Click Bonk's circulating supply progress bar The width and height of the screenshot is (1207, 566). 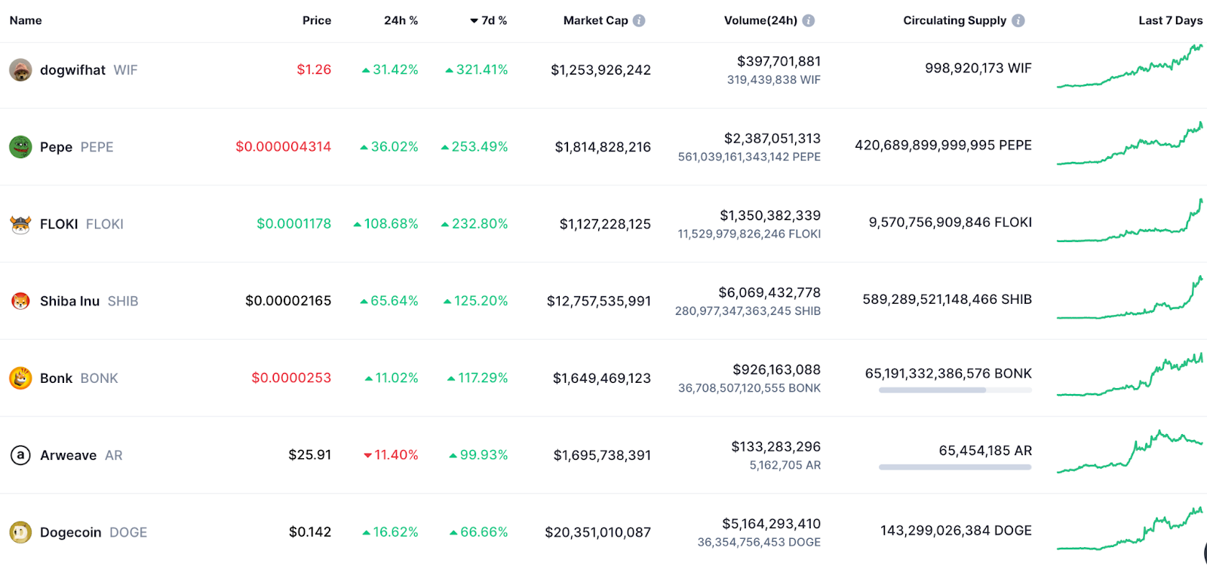[955, 390]
